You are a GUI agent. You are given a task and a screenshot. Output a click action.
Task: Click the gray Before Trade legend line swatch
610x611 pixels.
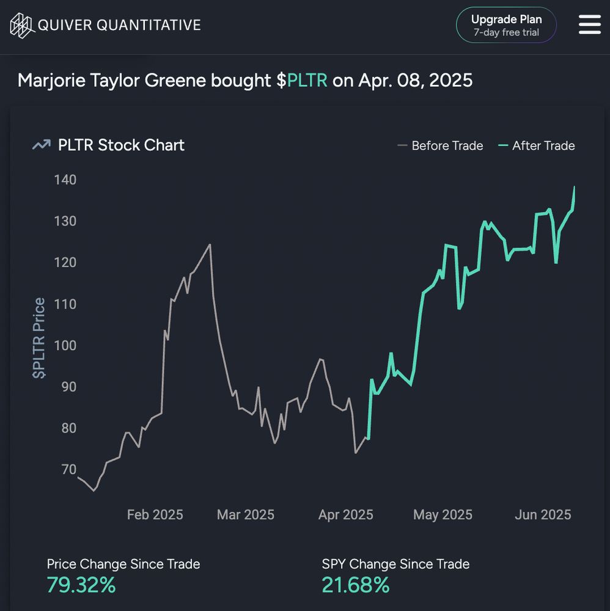[402, 146]
